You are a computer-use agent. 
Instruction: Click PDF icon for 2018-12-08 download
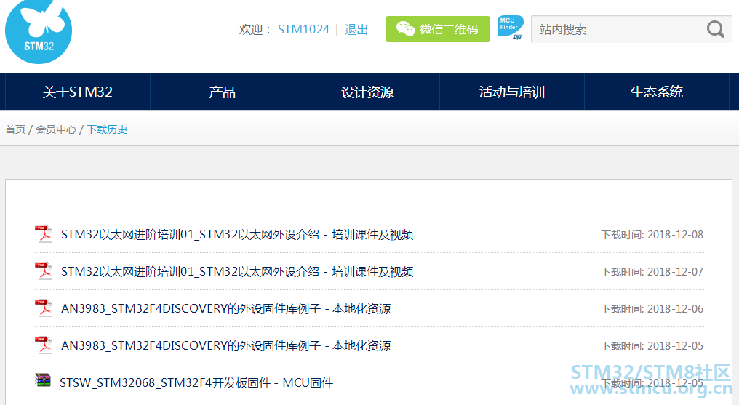pos(44,234)
